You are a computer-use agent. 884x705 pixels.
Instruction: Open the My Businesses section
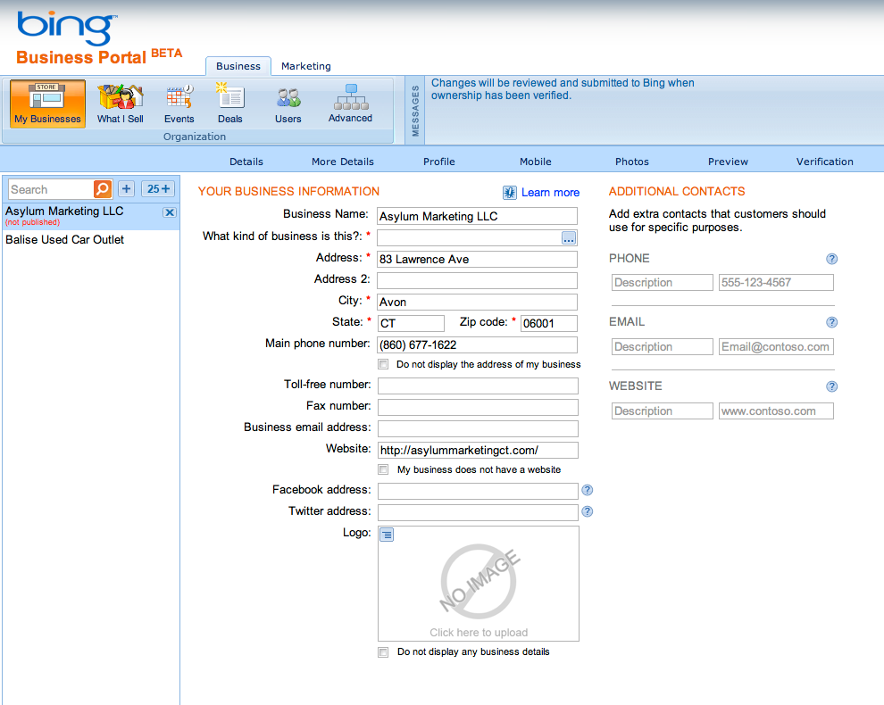coord(48,104)
